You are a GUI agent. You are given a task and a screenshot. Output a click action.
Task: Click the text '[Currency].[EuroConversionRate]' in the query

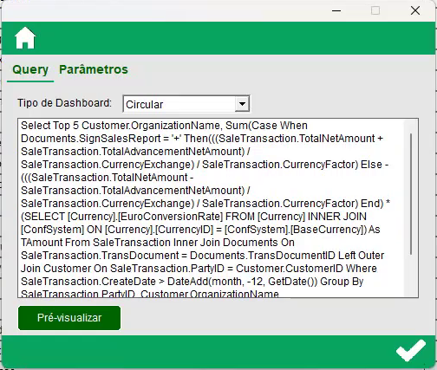[x=146, y=217]
